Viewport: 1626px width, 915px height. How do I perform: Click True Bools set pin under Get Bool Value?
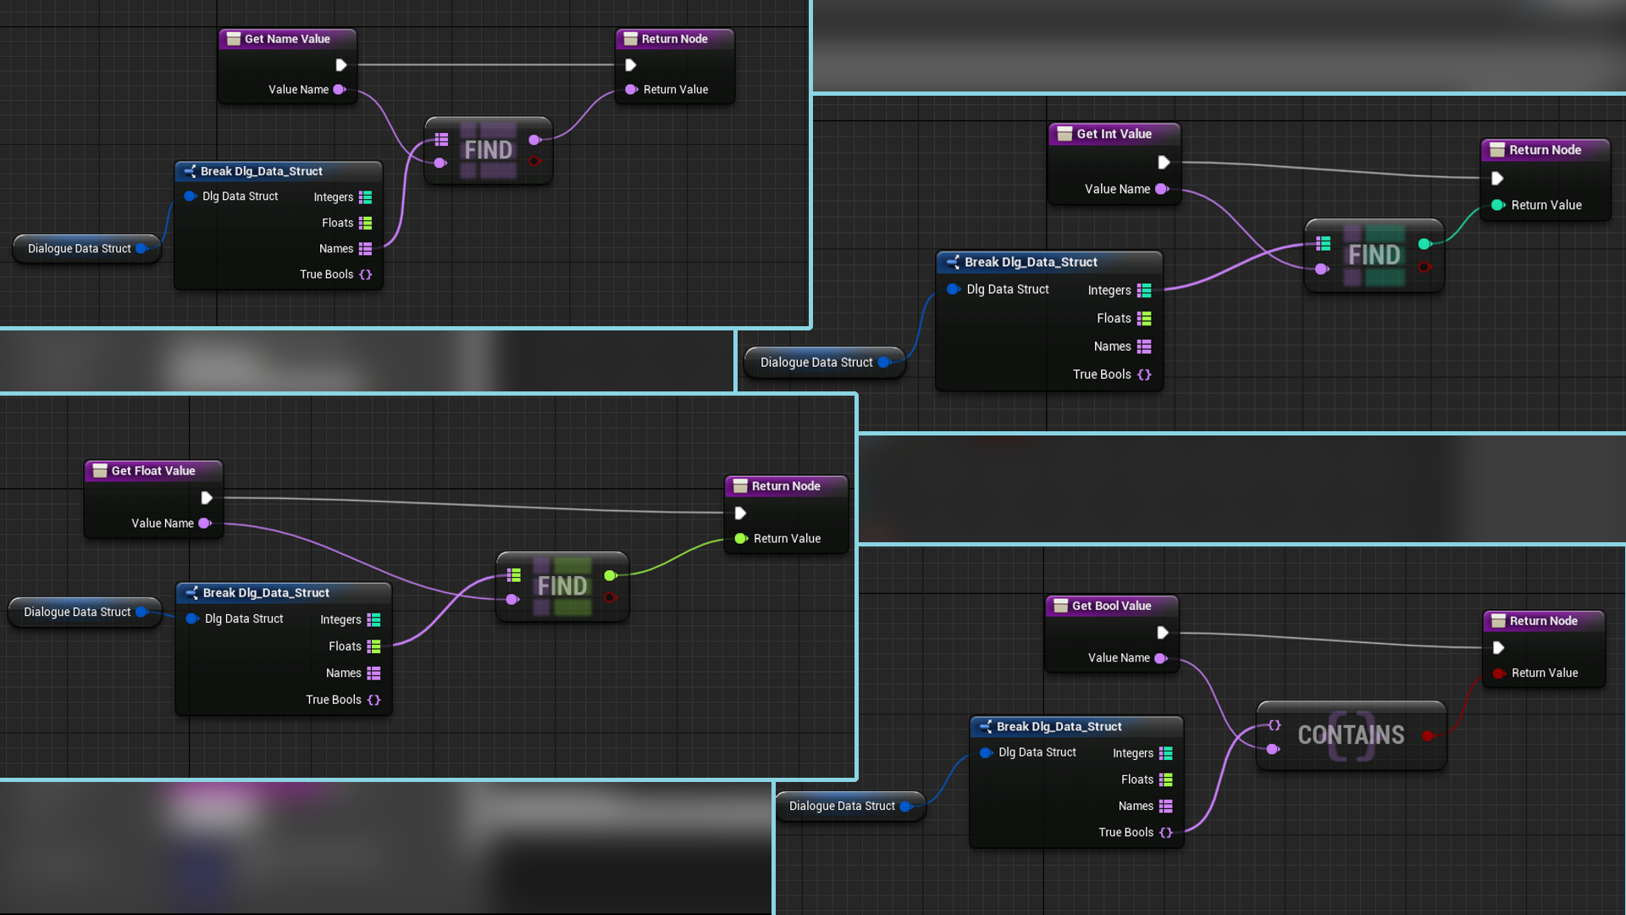[x=1166, y=833]
